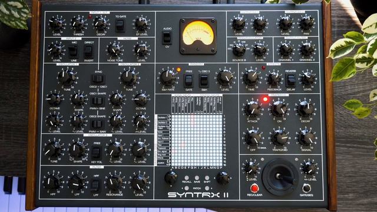Image resolution: width=377 pixels, height=212 pixels.
Task: Flip Oscillator 3 FREE/KEY FOL switch
Action: click(x=97, y=153)
